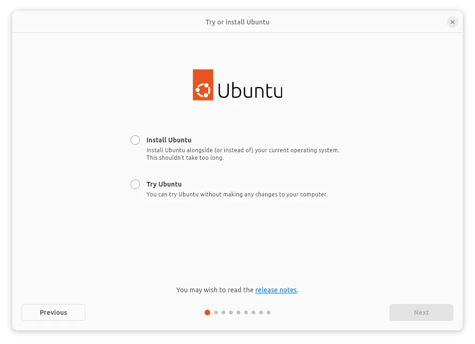
Task: Click the Next button
Action: pyautogui.click(x=421, y=313)
